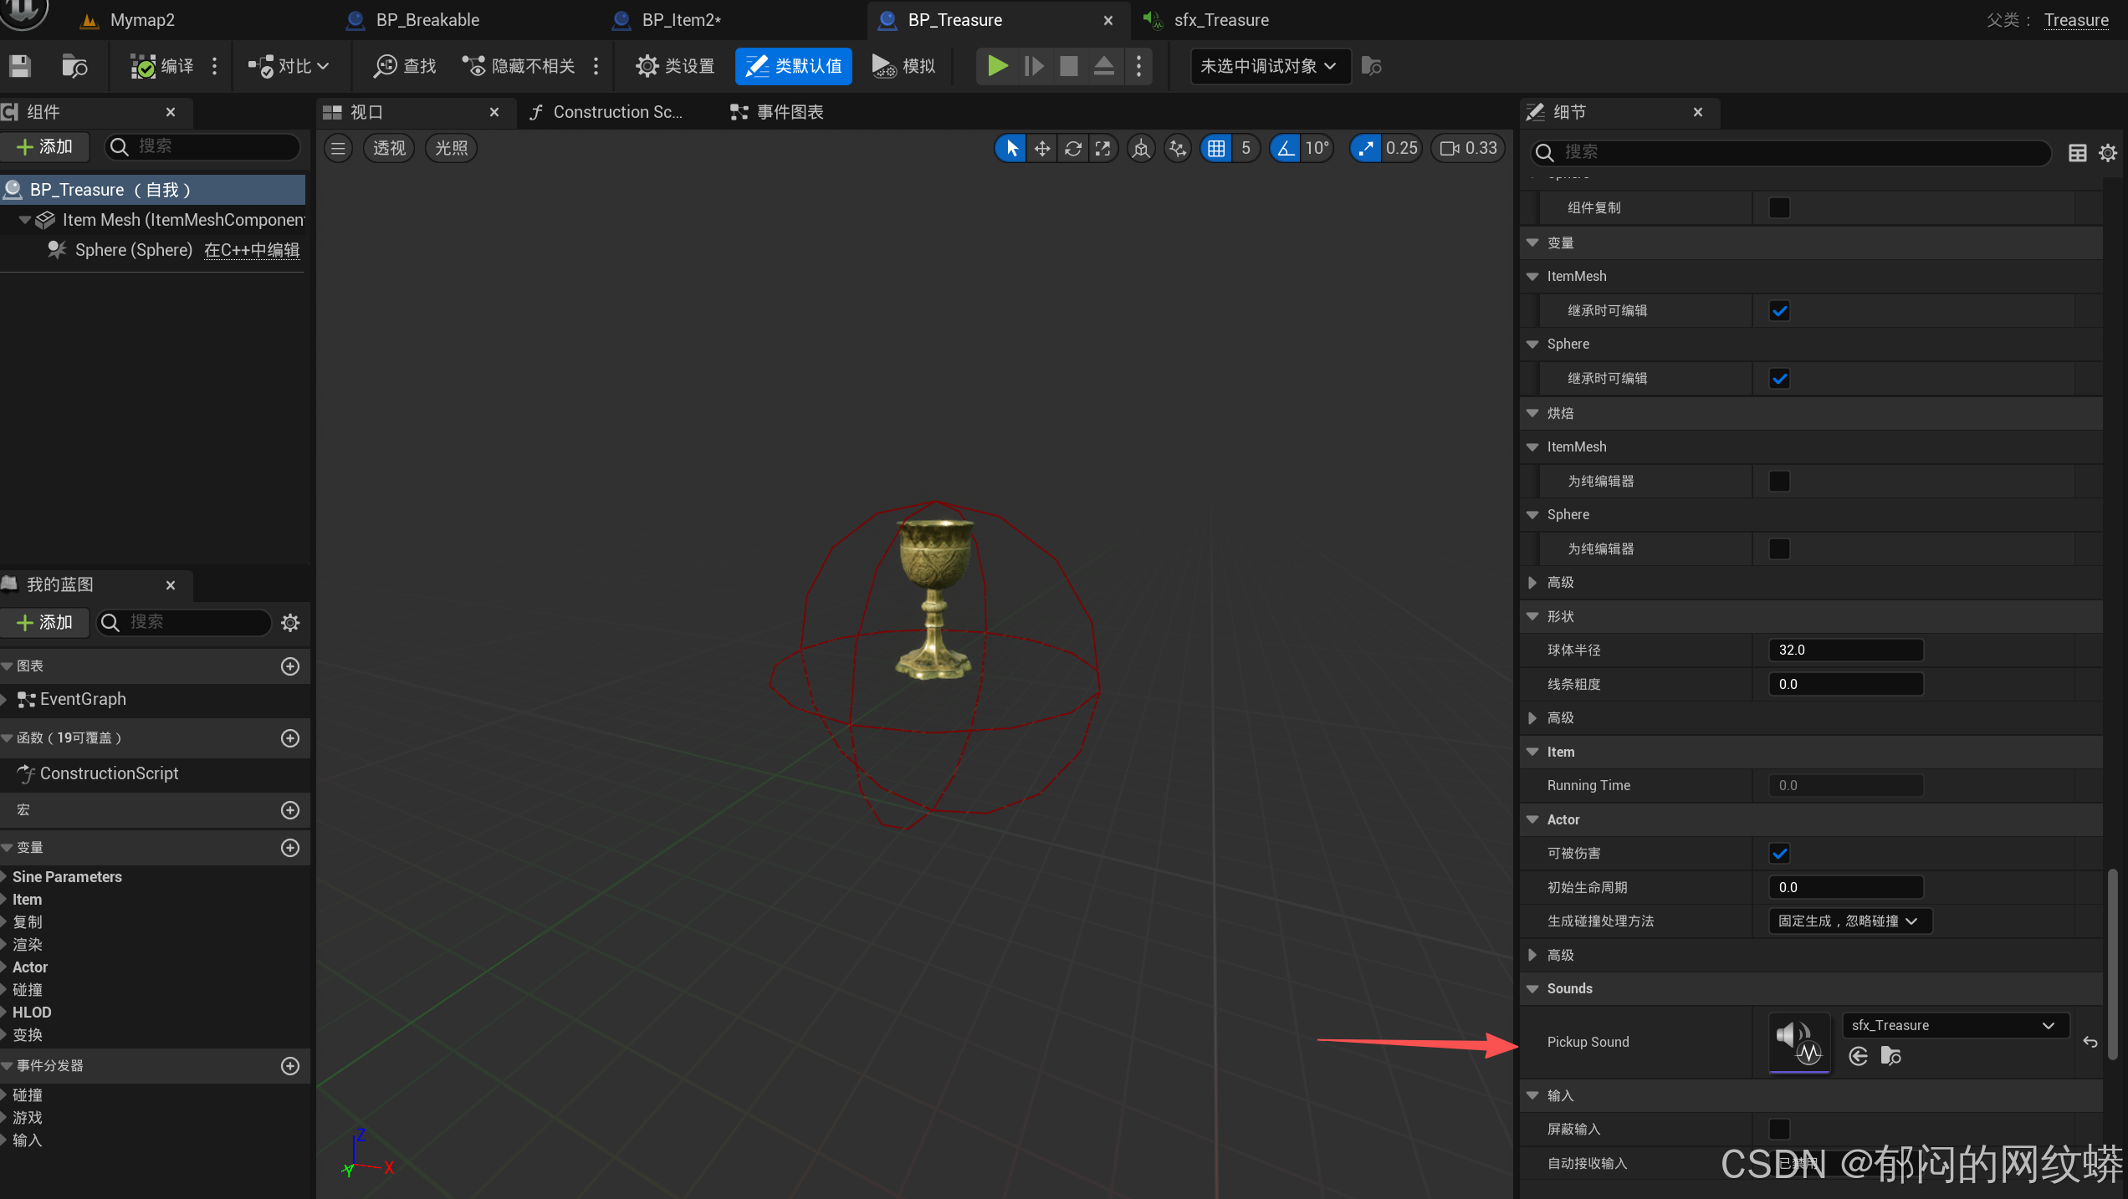This screenshot has height=1199, width=2128.
Task: Switch to the BP_Breakable tab
Action: tap(427, 20)
